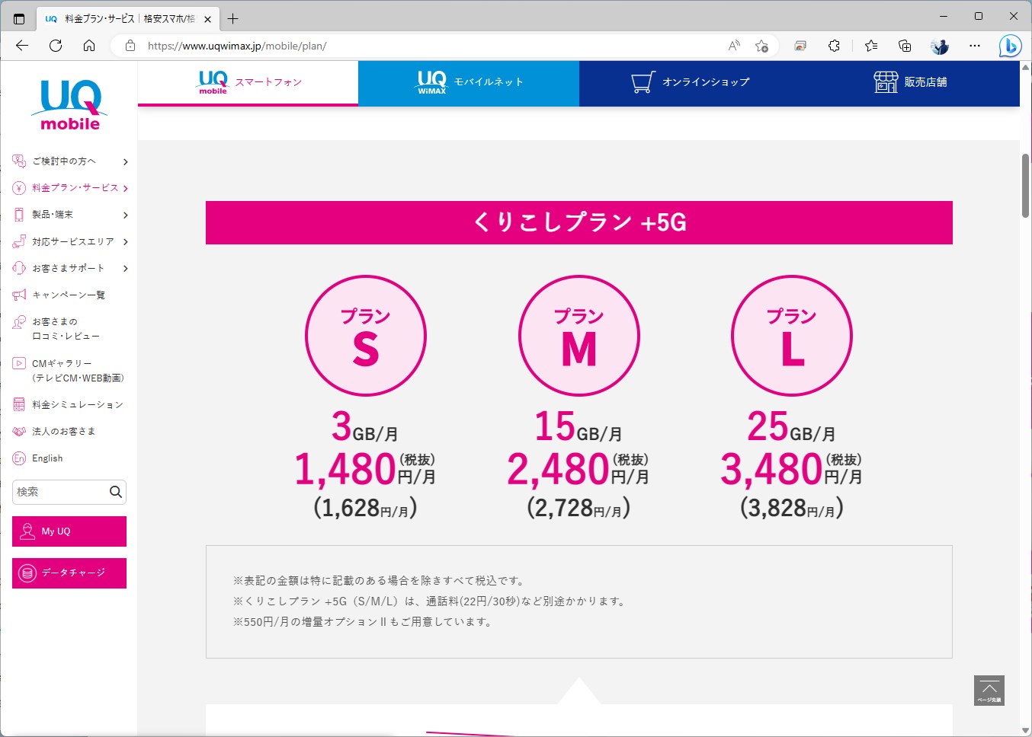
Task: Switch language using the En English icon
Action: [18, 458]
